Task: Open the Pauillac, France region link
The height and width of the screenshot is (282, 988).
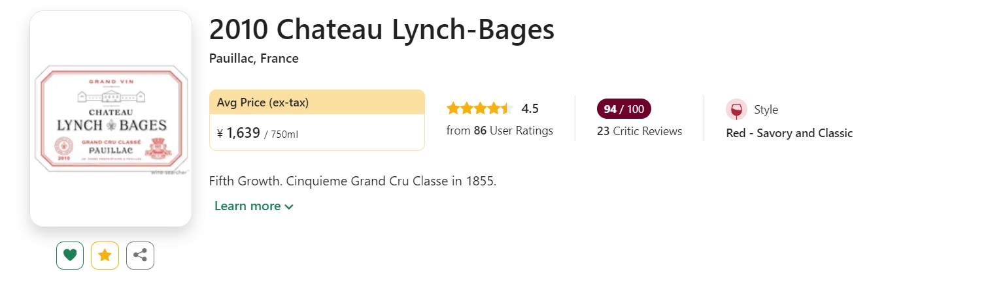Action: (x=254, y=58)
